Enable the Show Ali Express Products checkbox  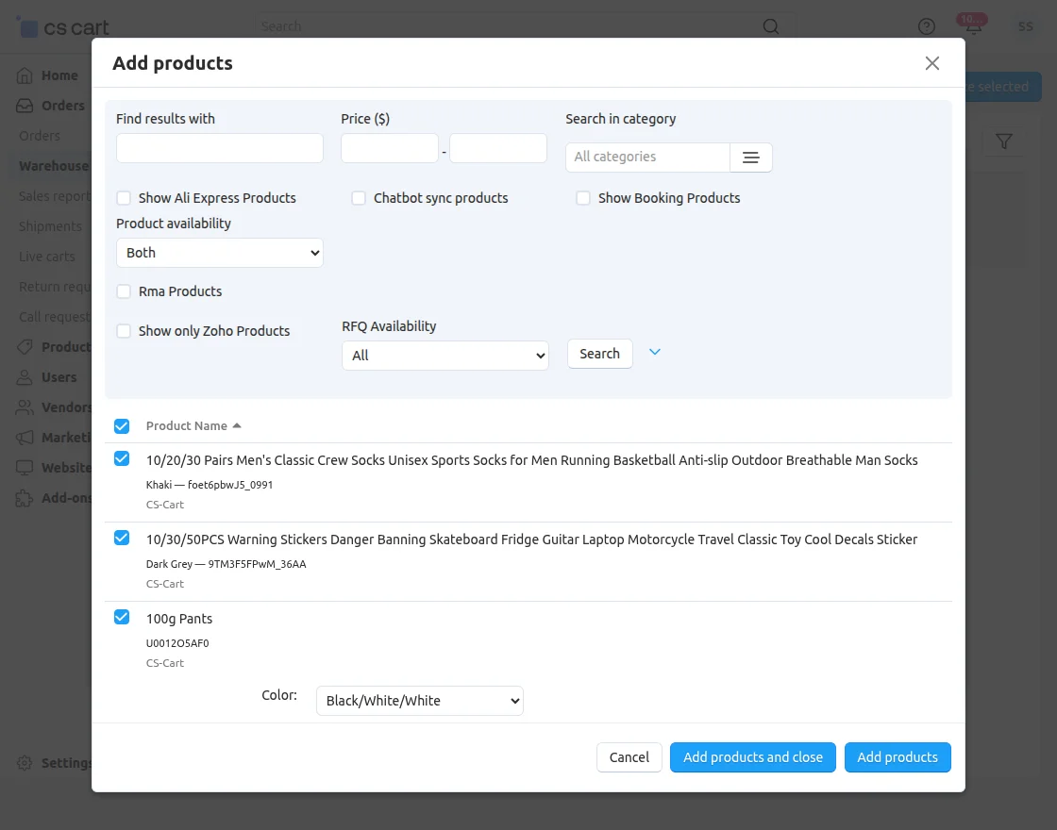click(x=123, y=198)
